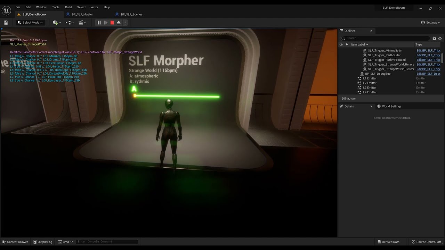445x250 pixels.
Task: Advance one frame with the frame skip button
Action: pos(106,23)
